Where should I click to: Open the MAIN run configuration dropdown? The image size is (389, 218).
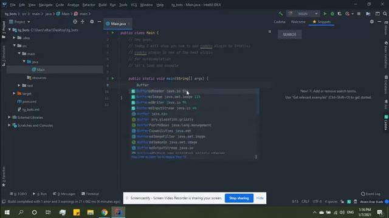coord(303,14)
